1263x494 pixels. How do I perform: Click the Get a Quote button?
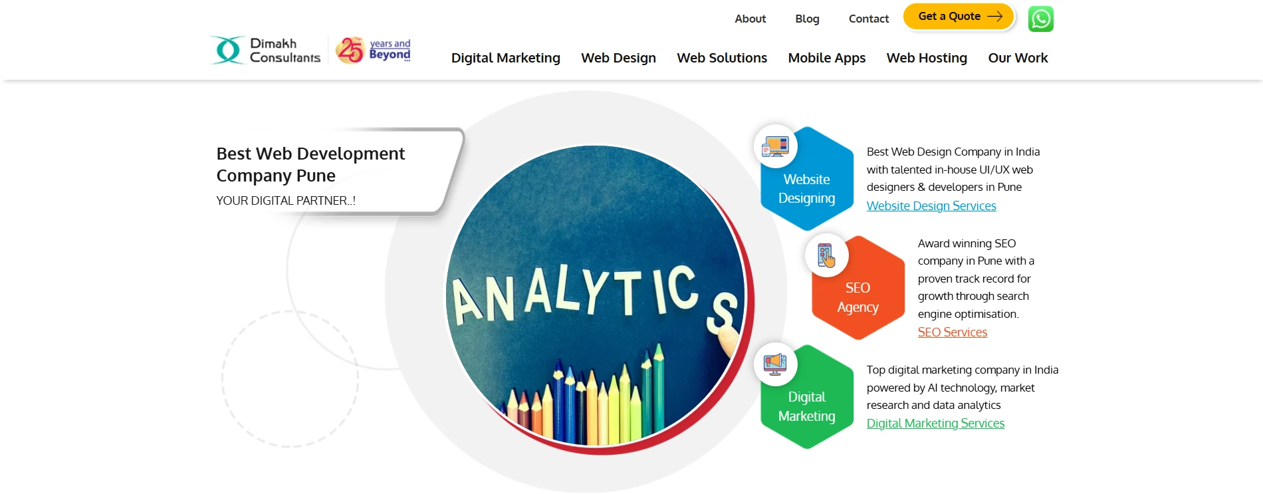(x=959, y=17)
